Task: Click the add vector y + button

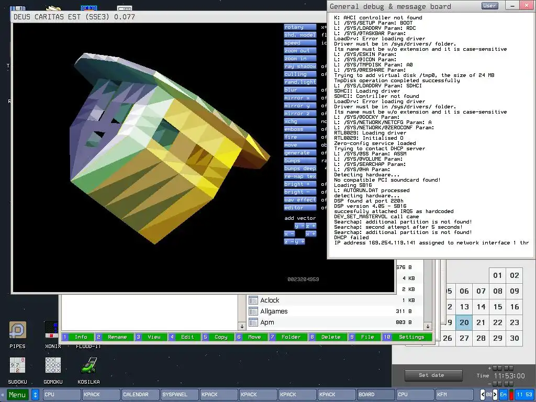Action: pyautogui.click(x=299, y=242)
